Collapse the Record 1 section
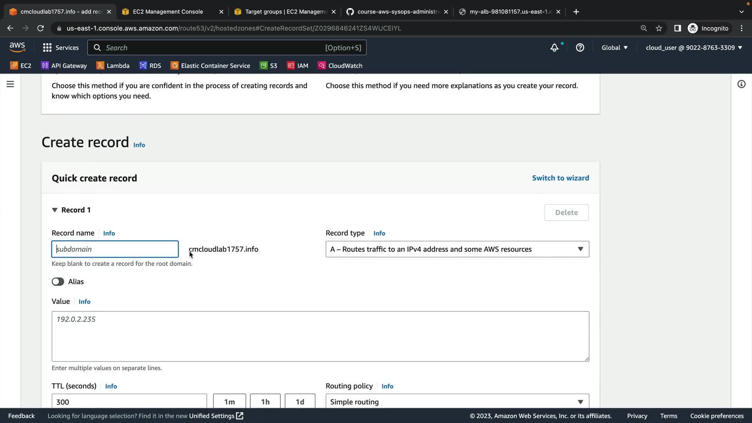The image size is (752, 423). 54,210
